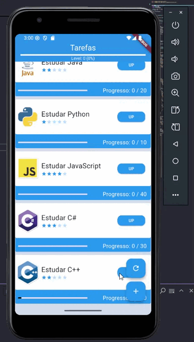This screenshot has width=194, height=342.
Task: Click the emulator back triangle button
Action: (175, 144)
